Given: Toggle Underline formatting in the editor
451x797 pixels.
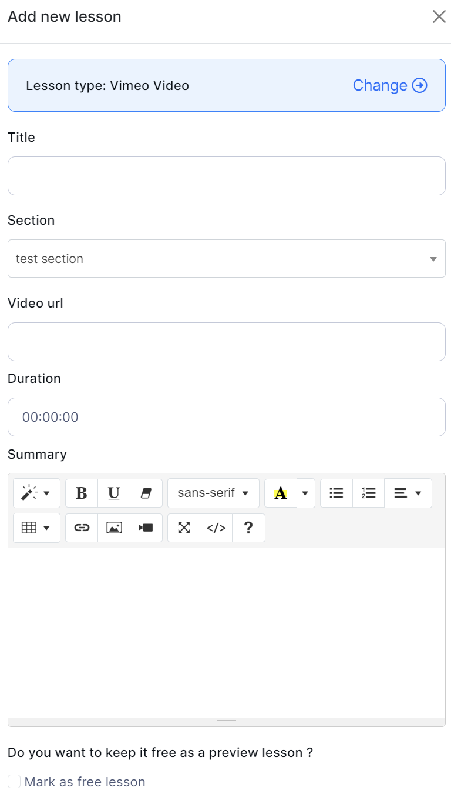Looking at the screenshot, I should [114, 493].
